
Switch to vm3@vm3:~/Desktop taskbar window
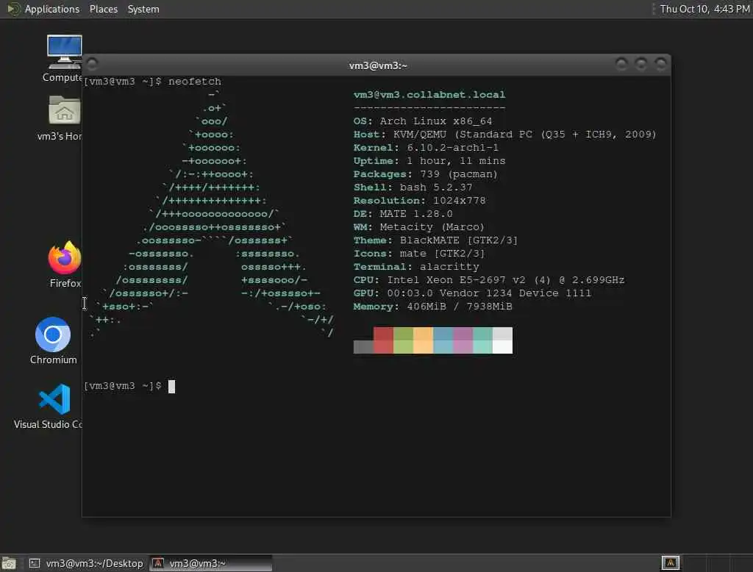[86, 563]
